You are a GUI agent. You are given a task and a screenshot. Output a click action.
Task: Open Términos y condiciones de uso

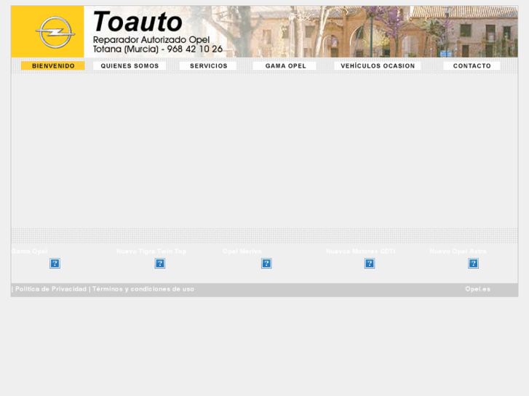(x=143, y=289)
